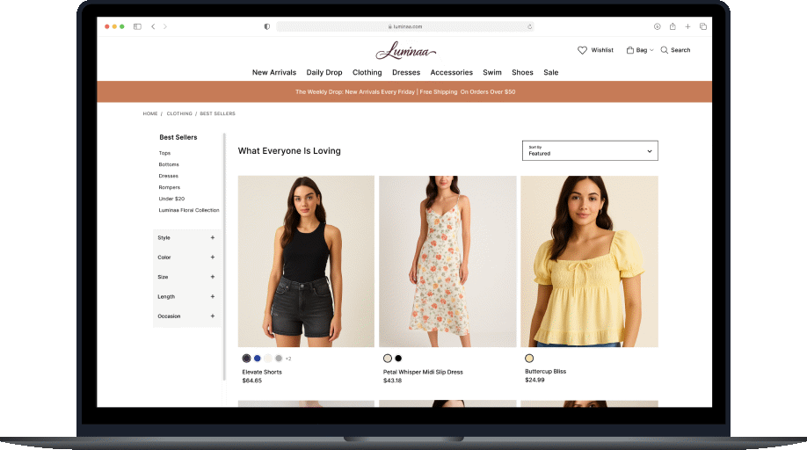Viewport: 807px width, 450px height.
Task: Open the Swim menu
Action: pyautogui.click(x=492, y=73)
